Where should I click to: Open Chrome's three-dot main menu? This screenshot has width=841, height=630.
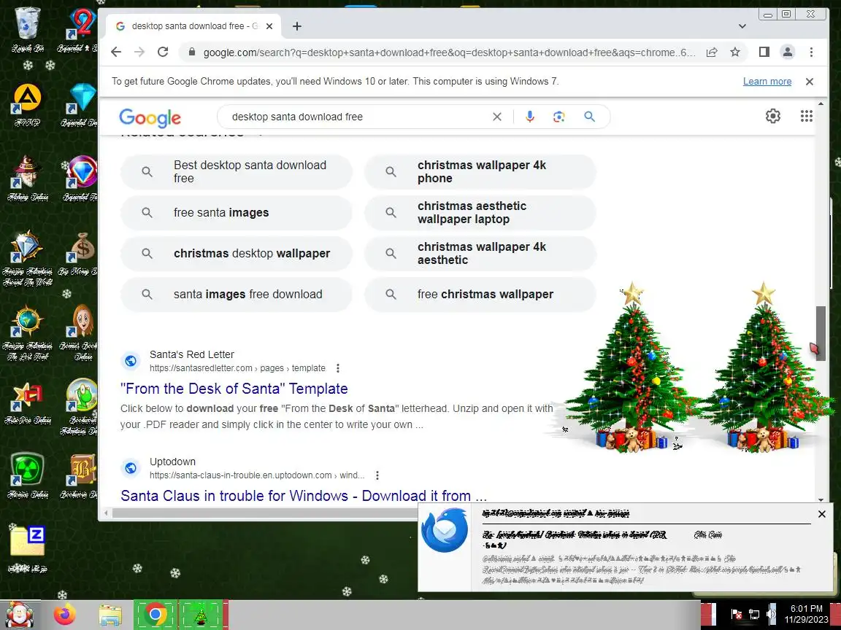pyautogui.click(x=812, y=52)
